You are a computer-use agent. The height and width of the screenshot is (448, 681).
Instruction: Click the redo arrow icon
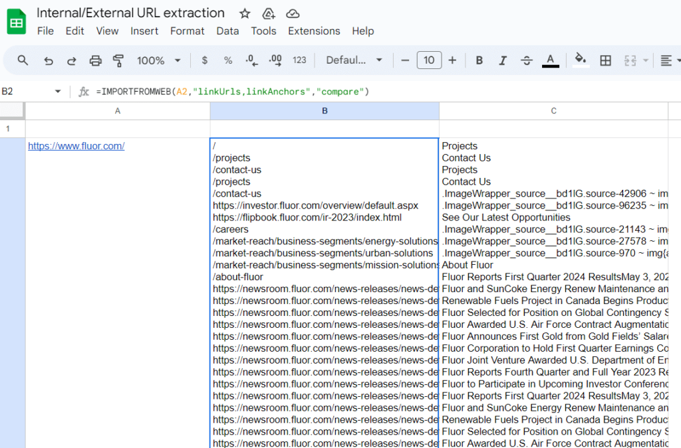[71, 60]
